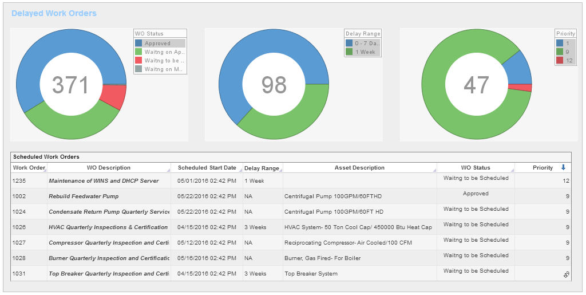Open the Delay Range column filter triangle
Screen dimensions: 586x295
(280, 171)
